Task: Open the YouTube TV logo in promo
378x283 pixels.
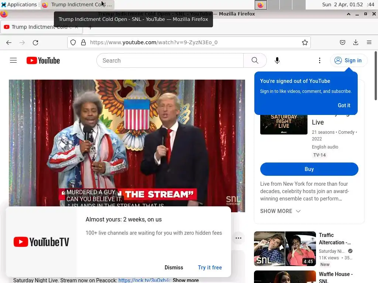Action: point(41,242)
